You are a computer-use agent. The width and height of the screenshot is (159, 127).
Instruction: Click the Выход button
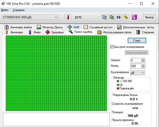(149, 17)
